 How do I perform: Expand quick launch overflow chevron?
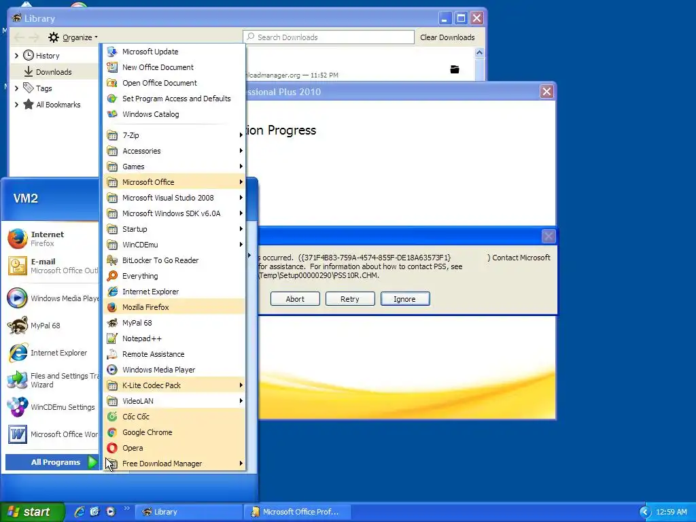point(127,508)
